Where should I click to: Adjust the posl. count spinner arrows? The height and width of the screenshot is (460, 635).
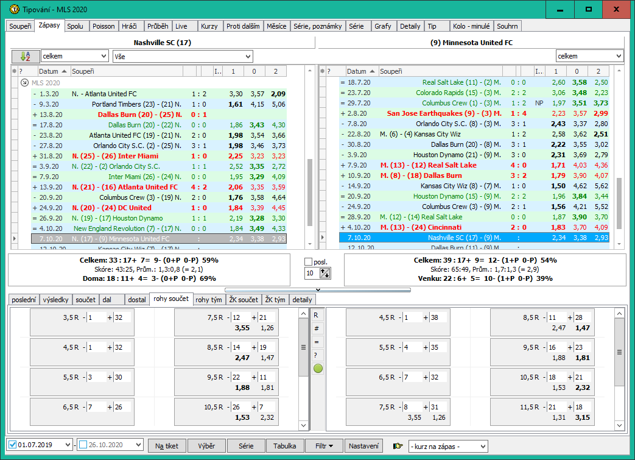pyautogui.click(x=325, y=273)
